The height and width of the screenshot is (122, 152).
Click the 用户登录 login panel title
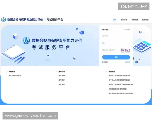pyautogui.click(x=105, y=29)
